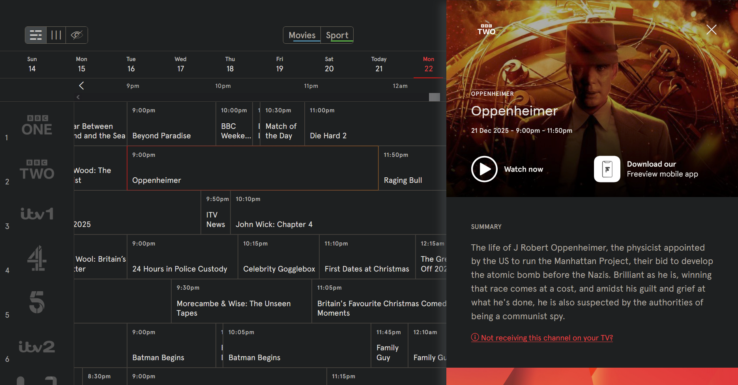This screenshot has width=738, height=385.
Task: Go back to earlier times with chevron
Action: pyautogui.click(x=81, y=86)
